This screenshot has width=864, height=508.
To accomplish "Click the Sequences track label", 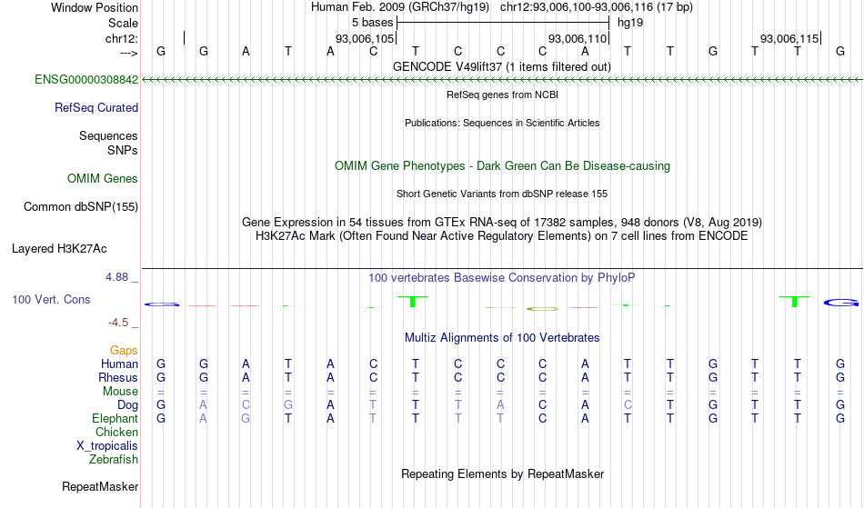I will point(108,136).
